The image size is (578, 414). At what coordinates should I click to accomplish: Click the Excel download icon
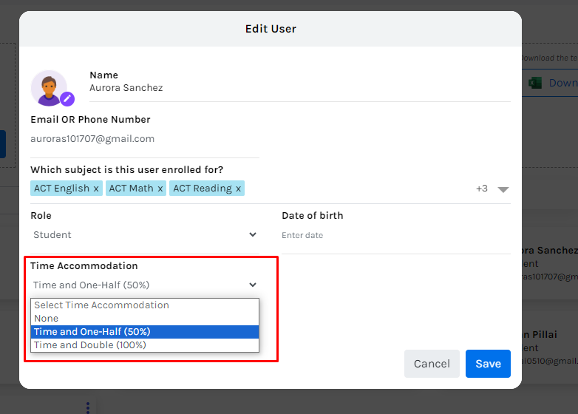point(535,83)
